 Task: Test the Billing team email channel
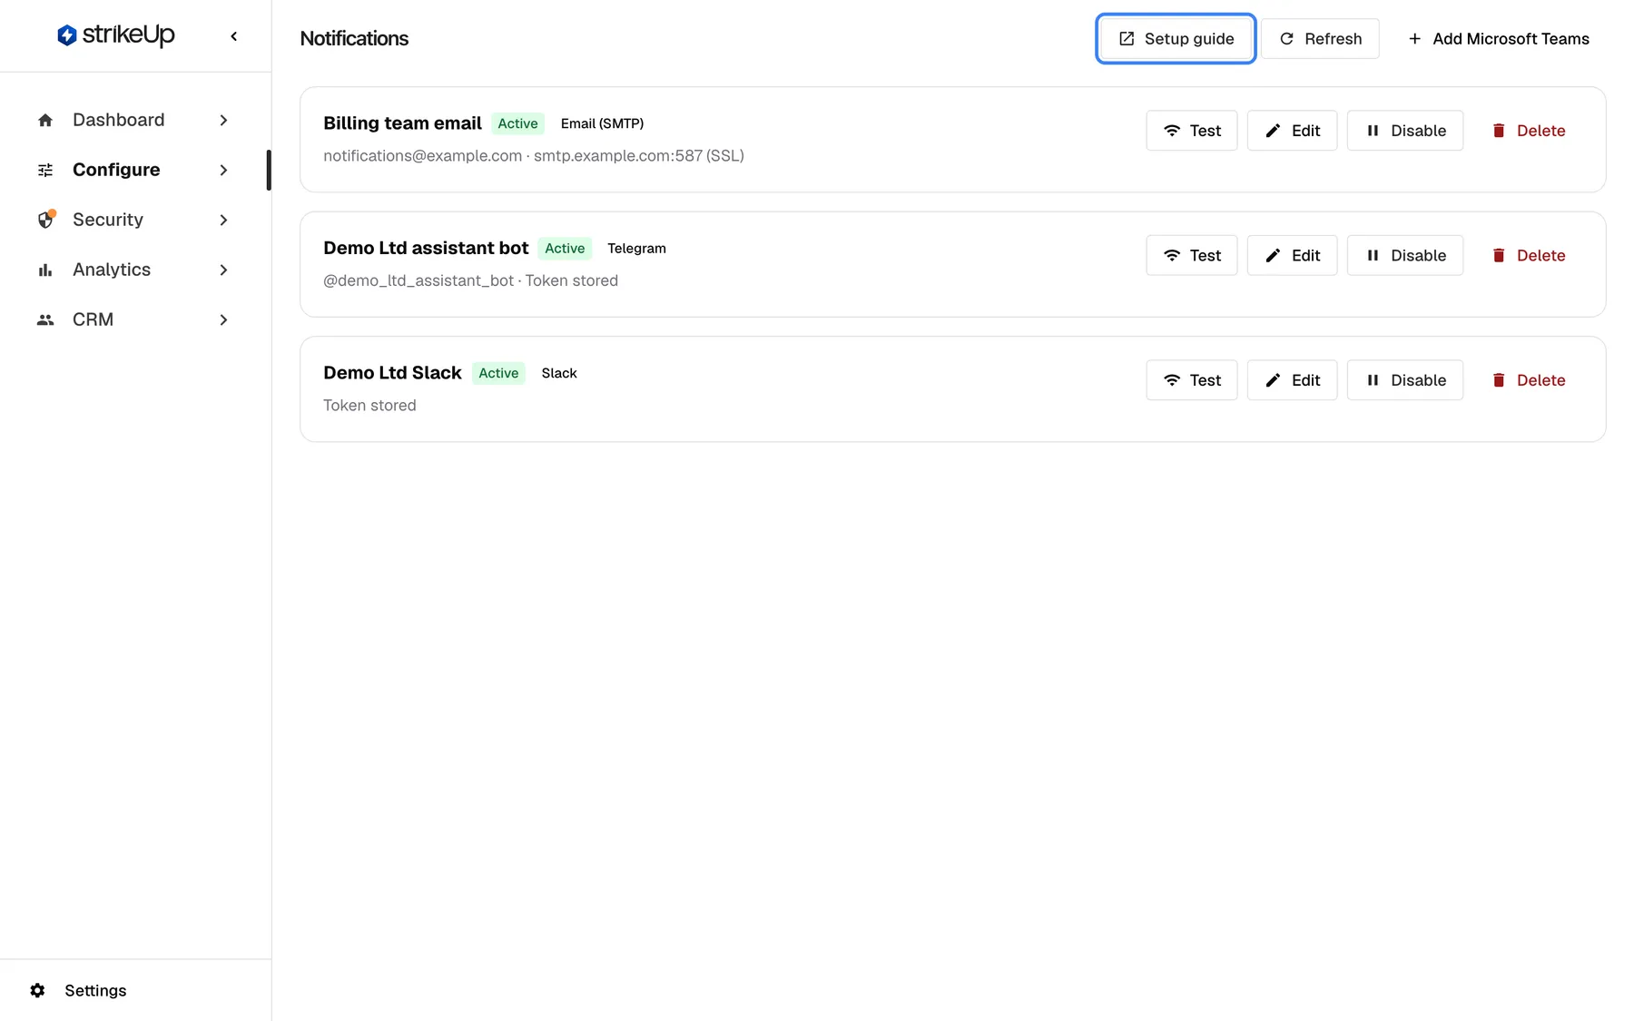point(1192,131)
